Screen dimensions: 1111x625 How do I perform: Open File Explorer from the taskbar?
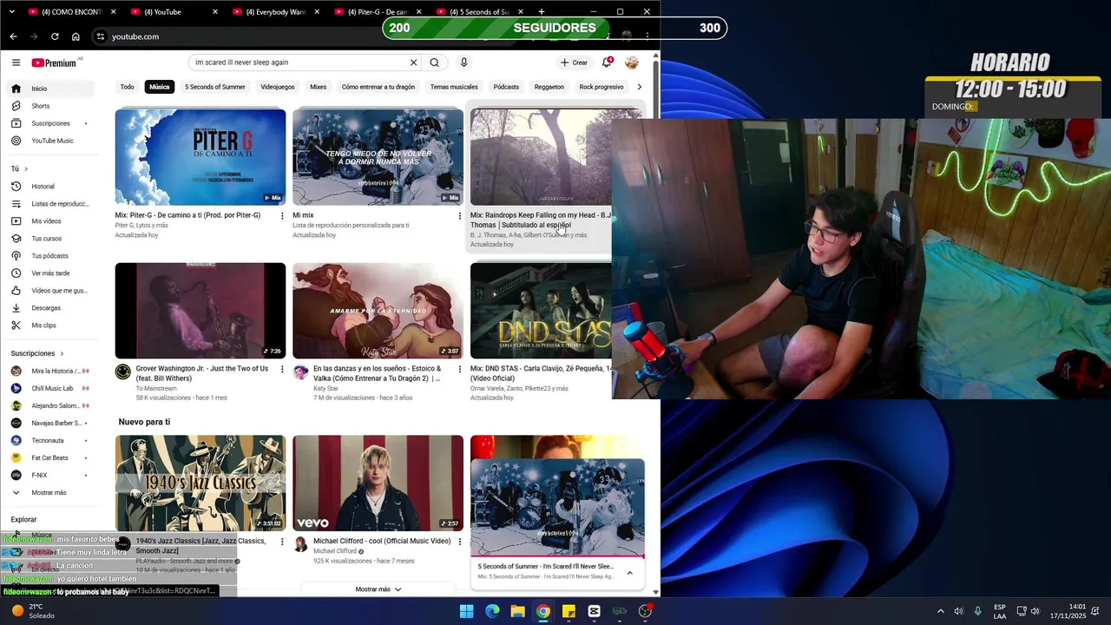517,611
